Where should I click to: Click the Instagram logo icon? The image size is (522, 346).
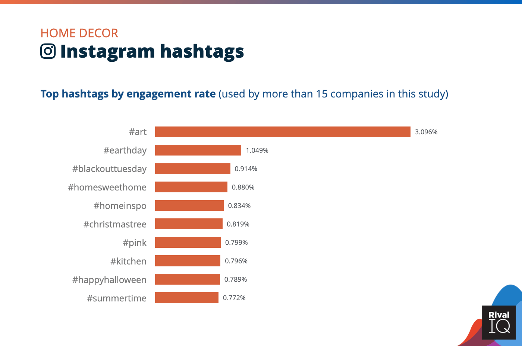pos(48,51)
